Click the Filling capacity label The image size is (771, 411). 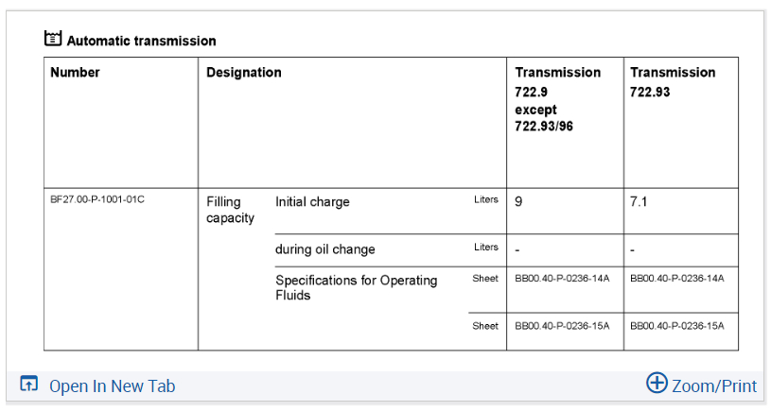point(230,210)
